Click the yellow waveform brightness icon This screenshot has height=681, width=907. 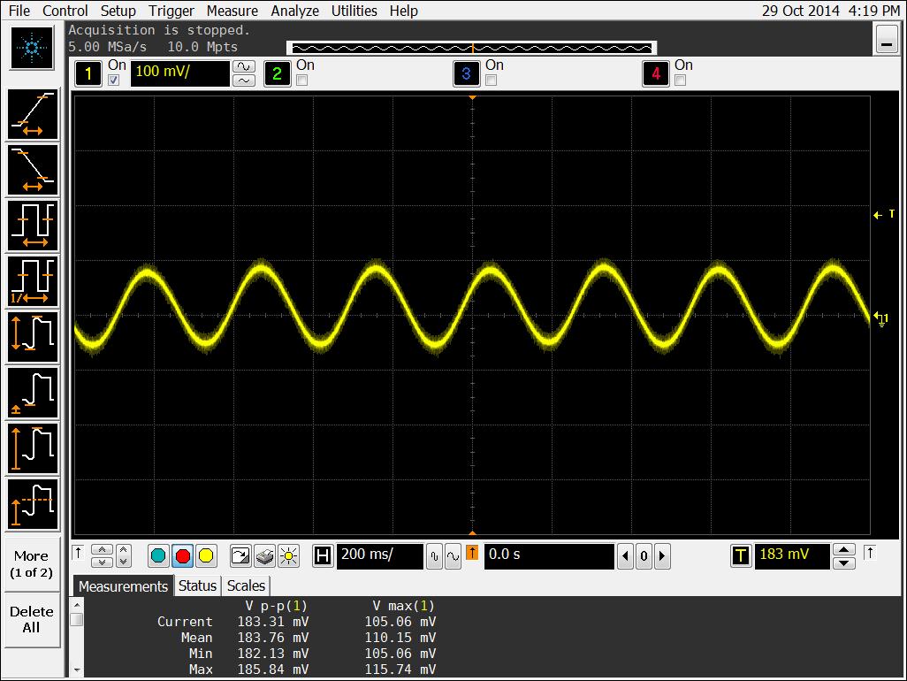point(289,555)
